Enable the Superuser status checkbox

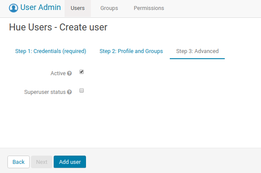82,90
